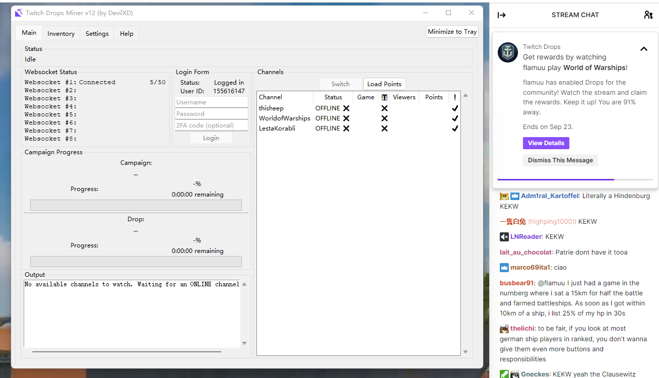Click the checkmark for WorldofWarships priority column

pyautogui.click(x=455, y=118)
